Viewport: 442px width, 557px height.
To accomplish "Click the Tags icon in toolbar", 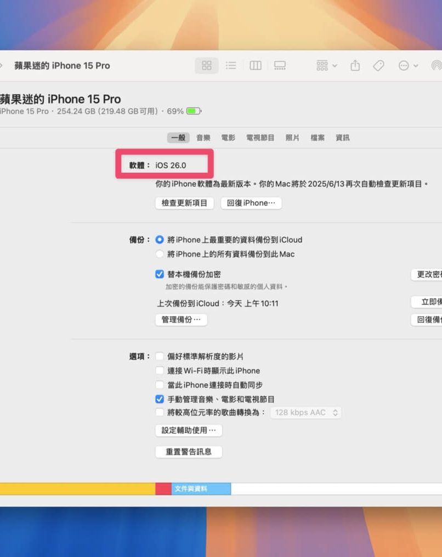I will pyautogui.click(x=378, y=66).
